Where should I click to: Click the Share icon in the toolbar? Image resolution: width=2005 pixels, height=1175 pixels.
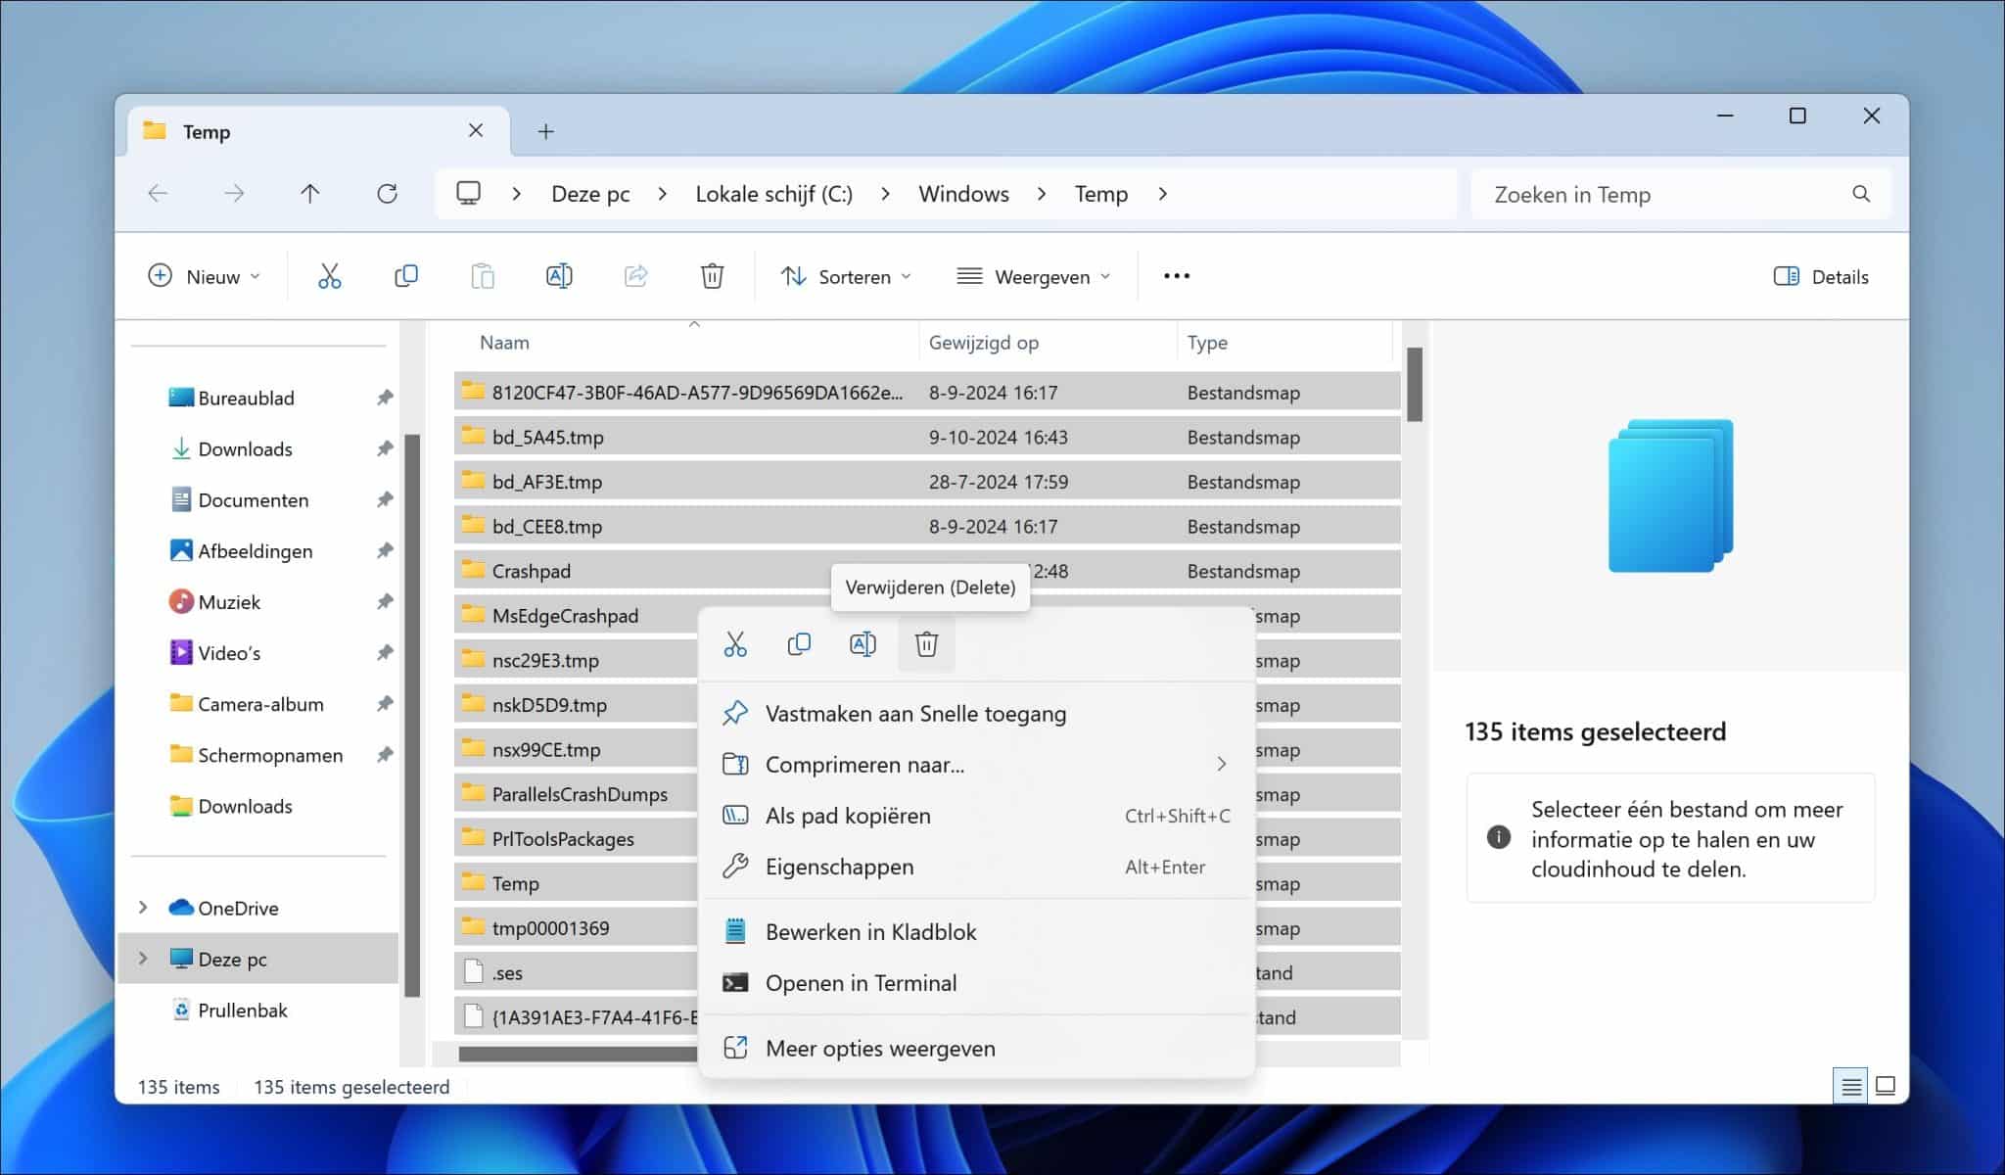tap(634, 275)
